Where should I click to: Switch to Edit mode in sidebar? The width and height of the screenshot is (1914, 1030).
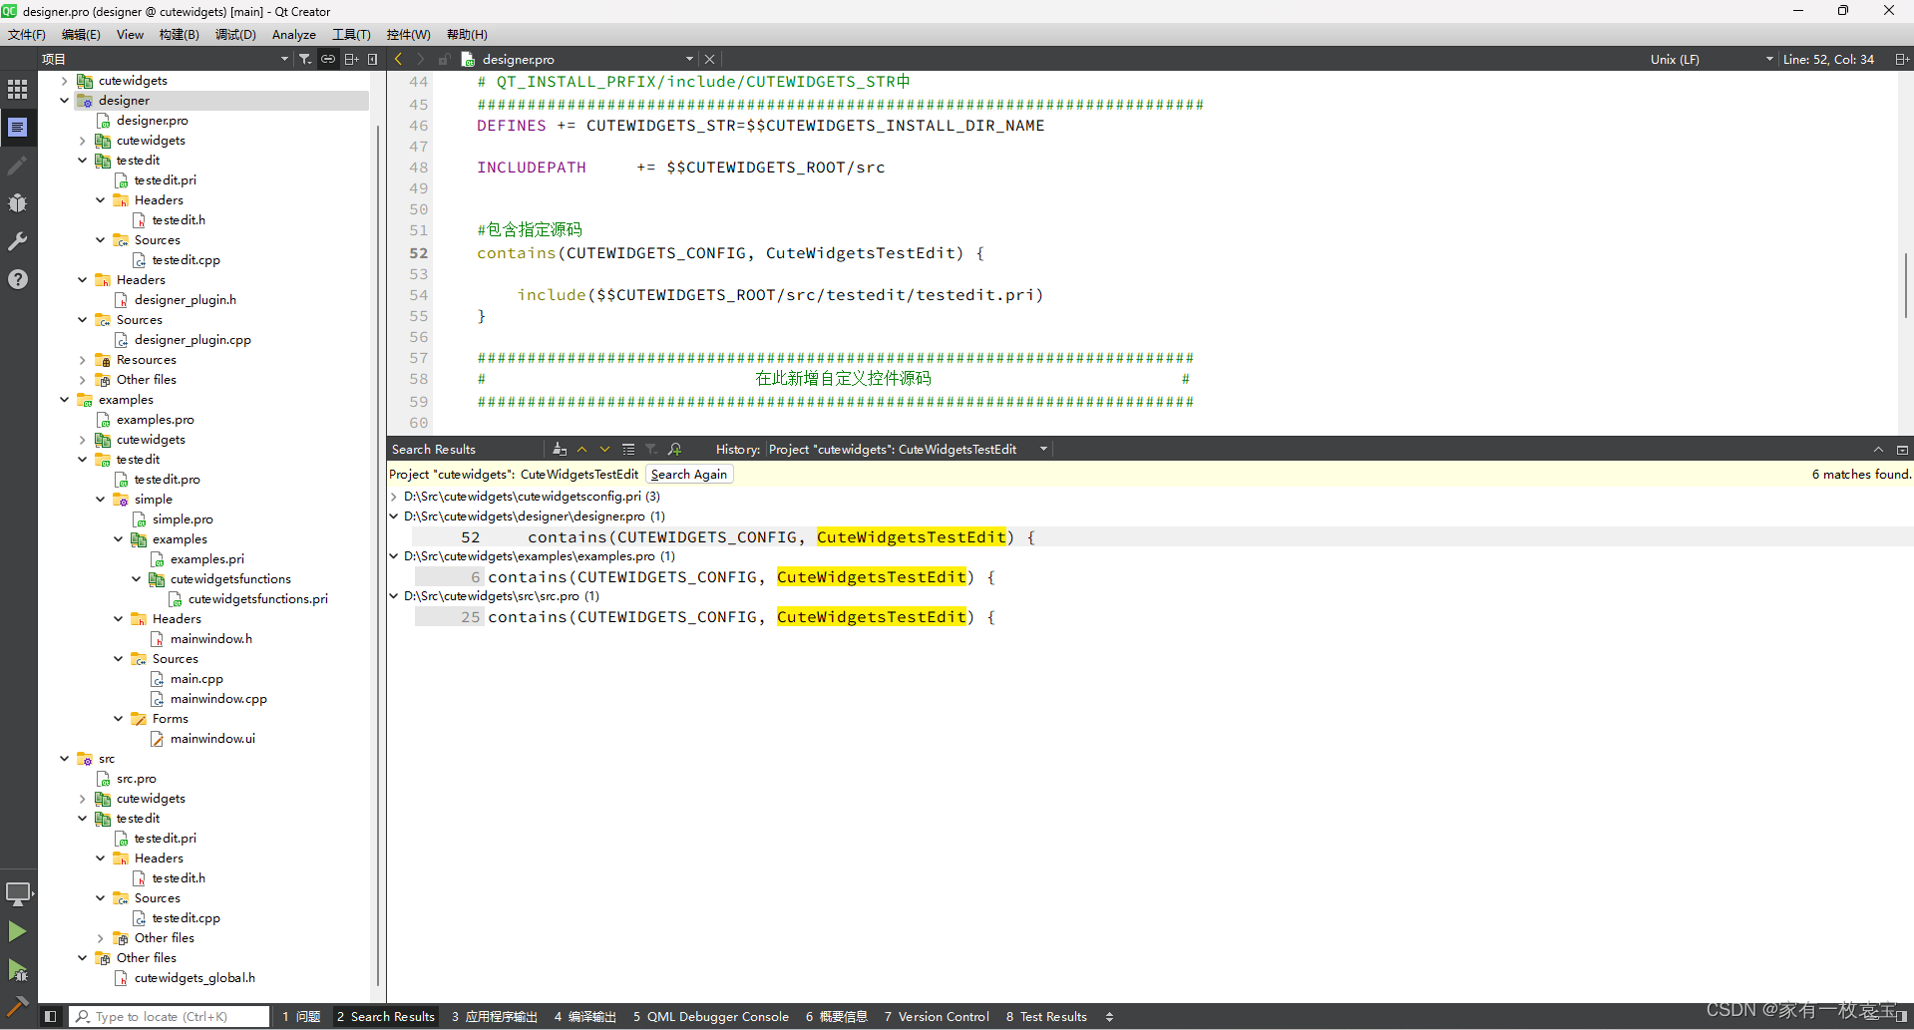pos(18,127)
